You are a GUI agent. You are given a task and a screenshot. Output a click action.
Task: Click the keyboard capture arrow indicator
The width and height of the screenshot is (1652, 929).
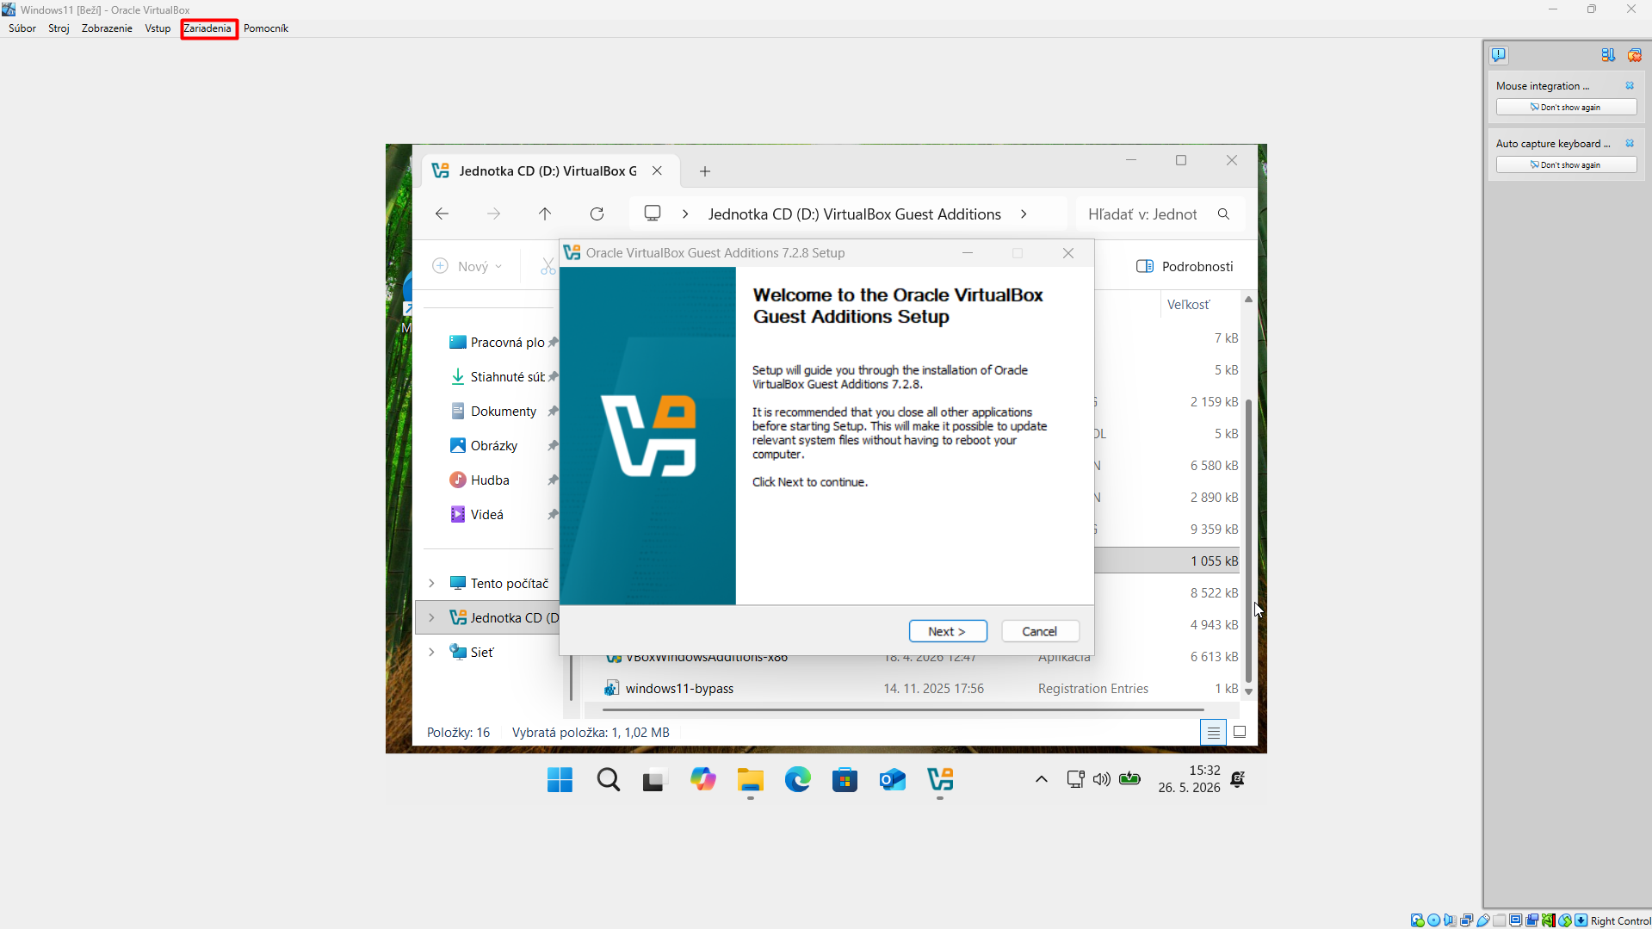click(1581, 920)
